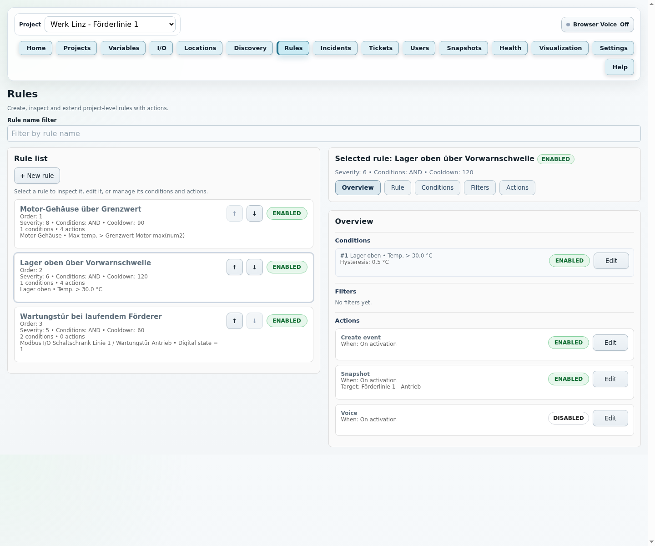Viewport: 655px width, 546px height.
Task: Open the Tickets nav tab
Action: coord(381,48)
